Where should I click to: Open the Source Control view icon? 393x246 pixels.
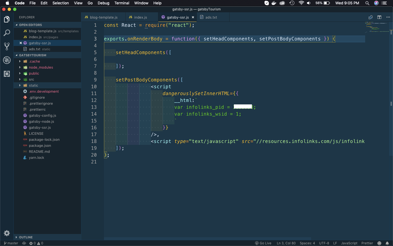(x=7, y=46)
